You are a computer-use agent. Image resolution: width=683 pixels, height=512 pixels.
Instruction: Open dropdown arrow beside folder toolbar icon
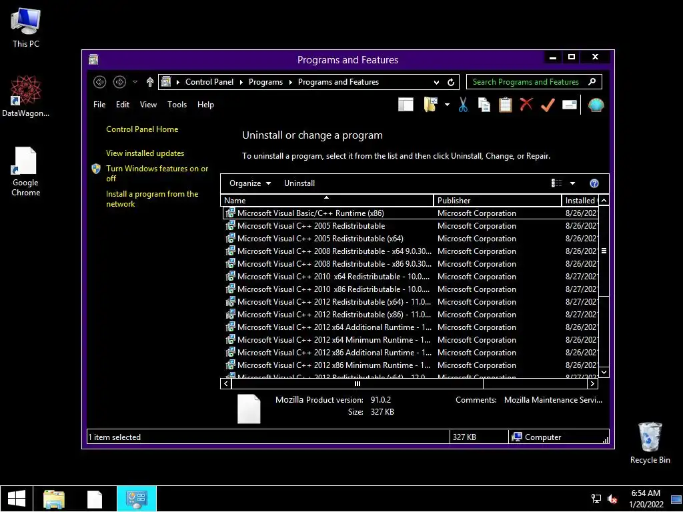(447, 105)
